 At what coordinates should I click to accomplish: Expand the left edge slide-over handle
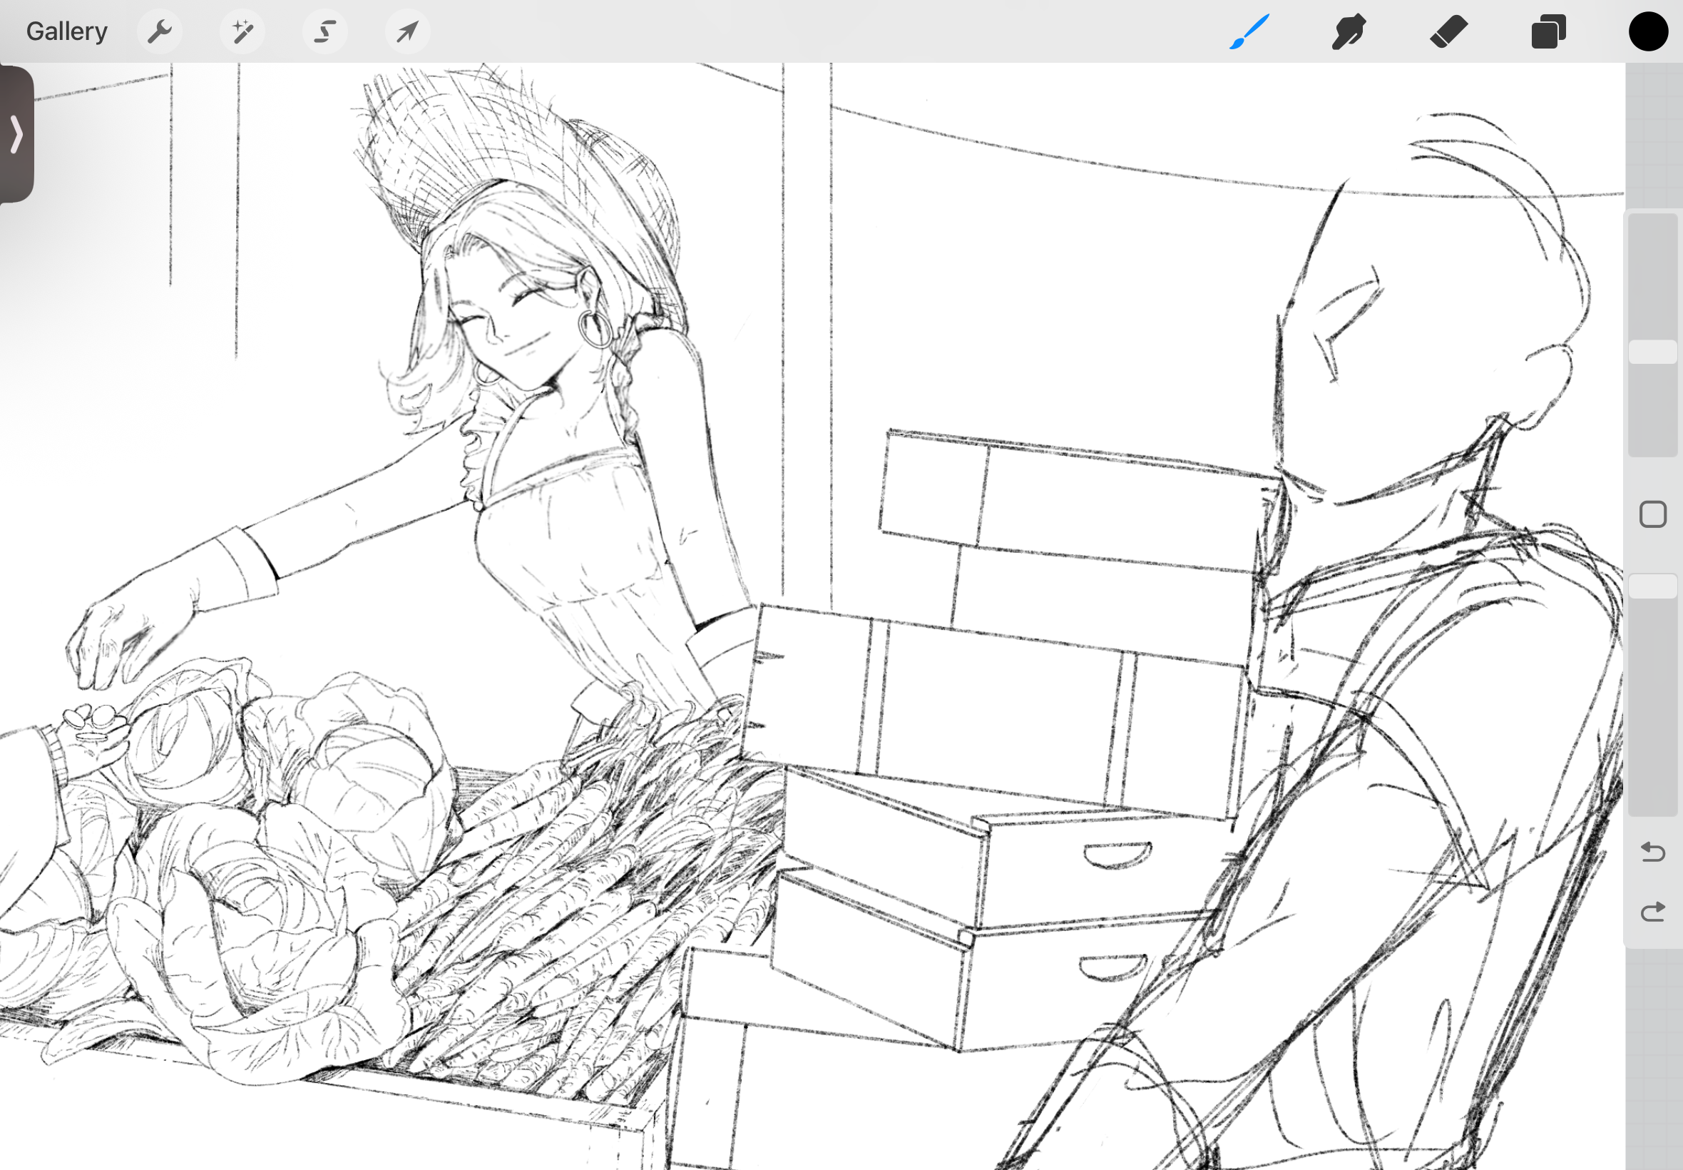pyautogui.click(x=16, y=134)
